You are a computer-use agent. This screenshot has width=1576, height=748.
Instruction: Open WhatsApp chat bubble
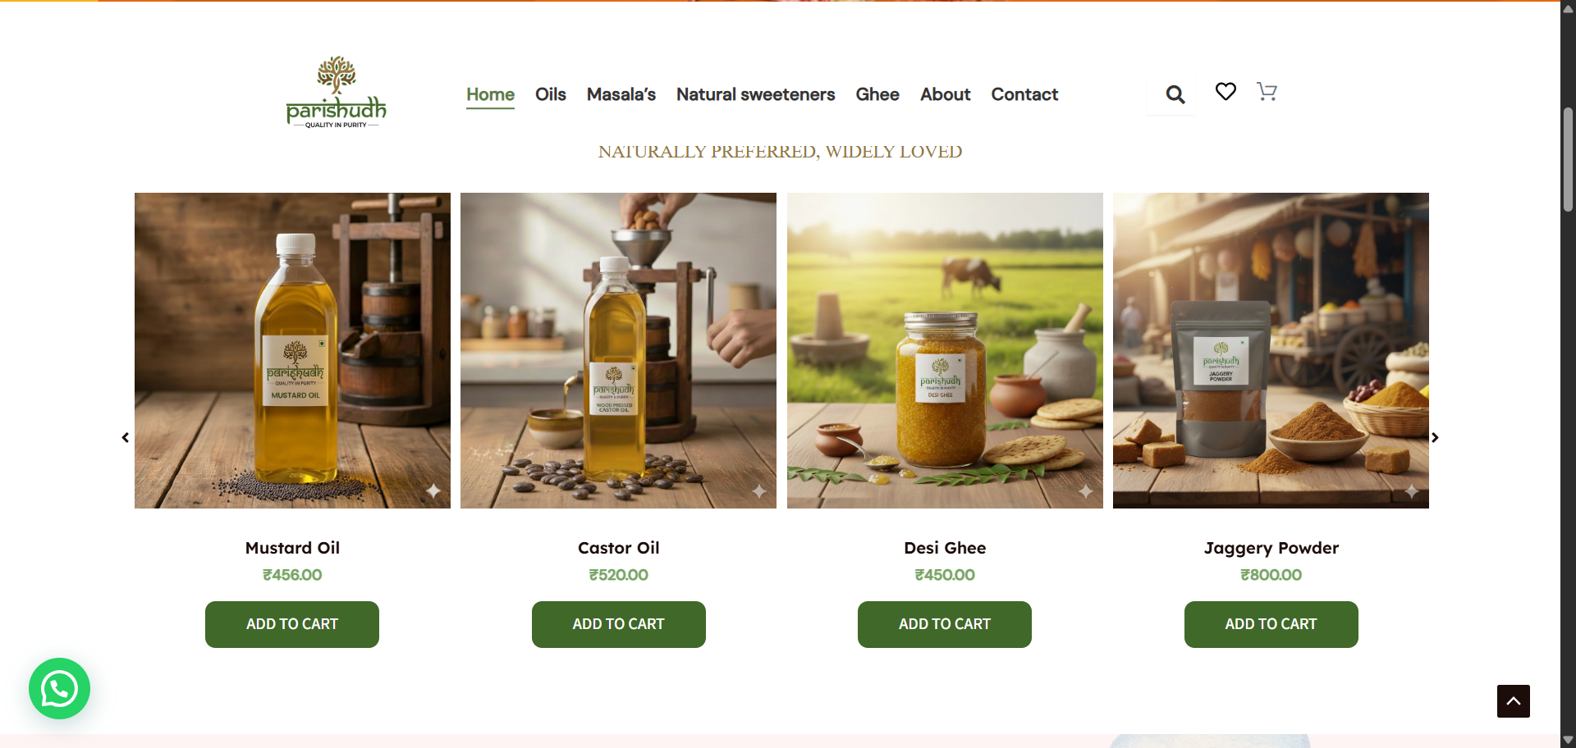click(x=59, y=689)
